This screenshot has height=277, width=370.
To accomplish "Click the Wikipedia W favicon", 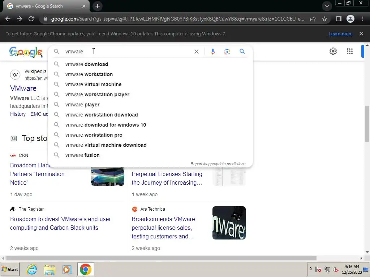I will coord(15,75).
